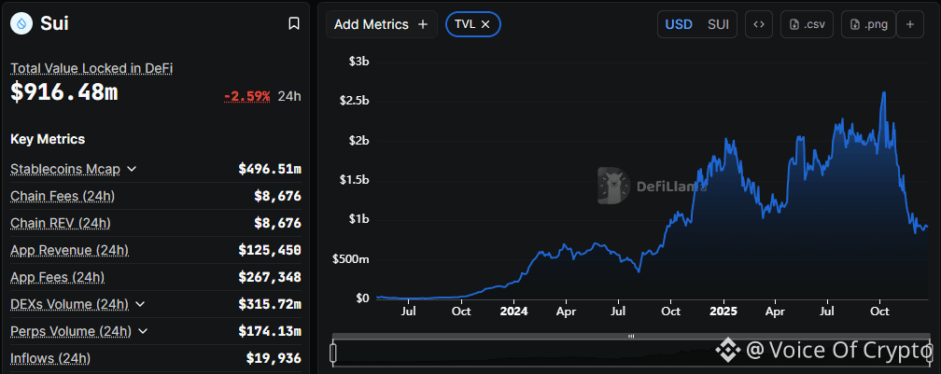Viewport: 941px width, 374px height.
Task: Click the left handle of time range slider
Action: click(333, 352)
